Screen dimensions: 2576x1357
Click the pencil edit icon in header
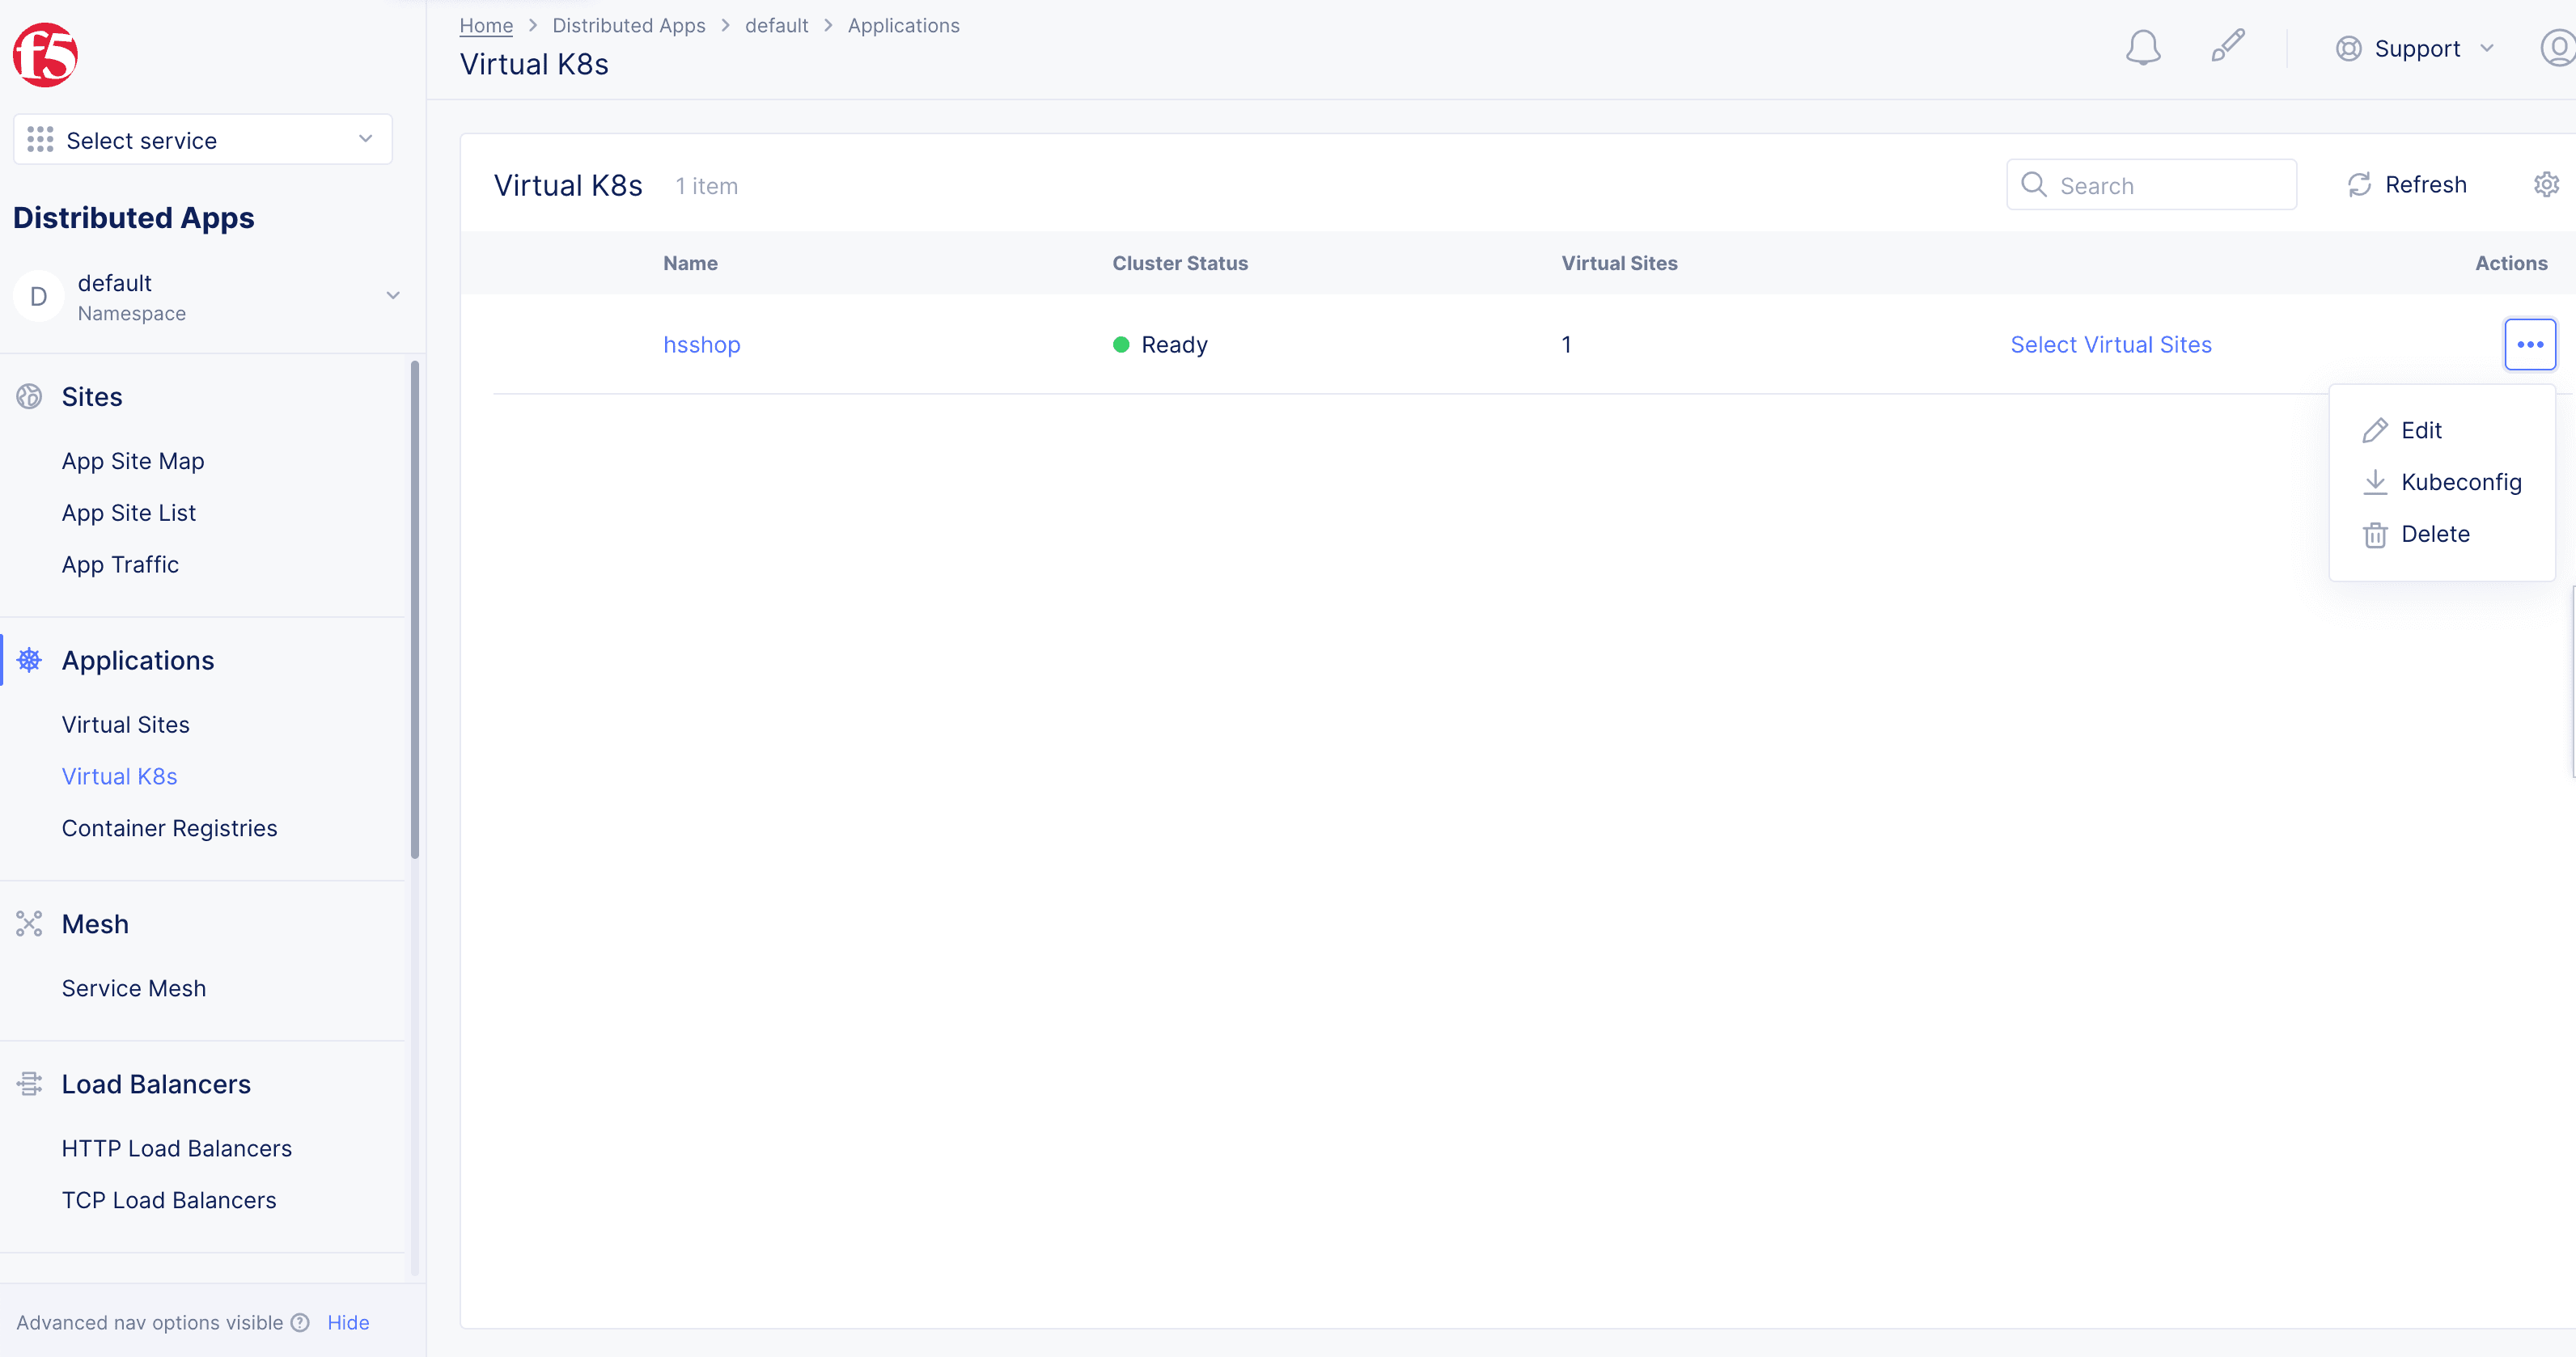(2228, 46)
